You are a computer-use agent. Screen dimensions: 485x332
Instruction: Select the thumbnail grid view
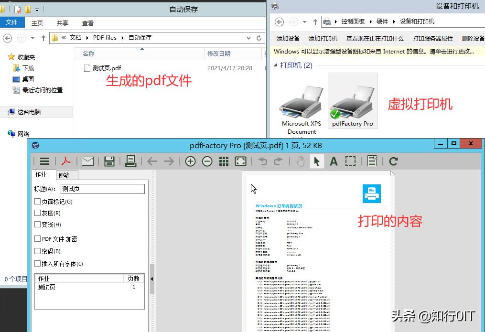coord(223,161)
